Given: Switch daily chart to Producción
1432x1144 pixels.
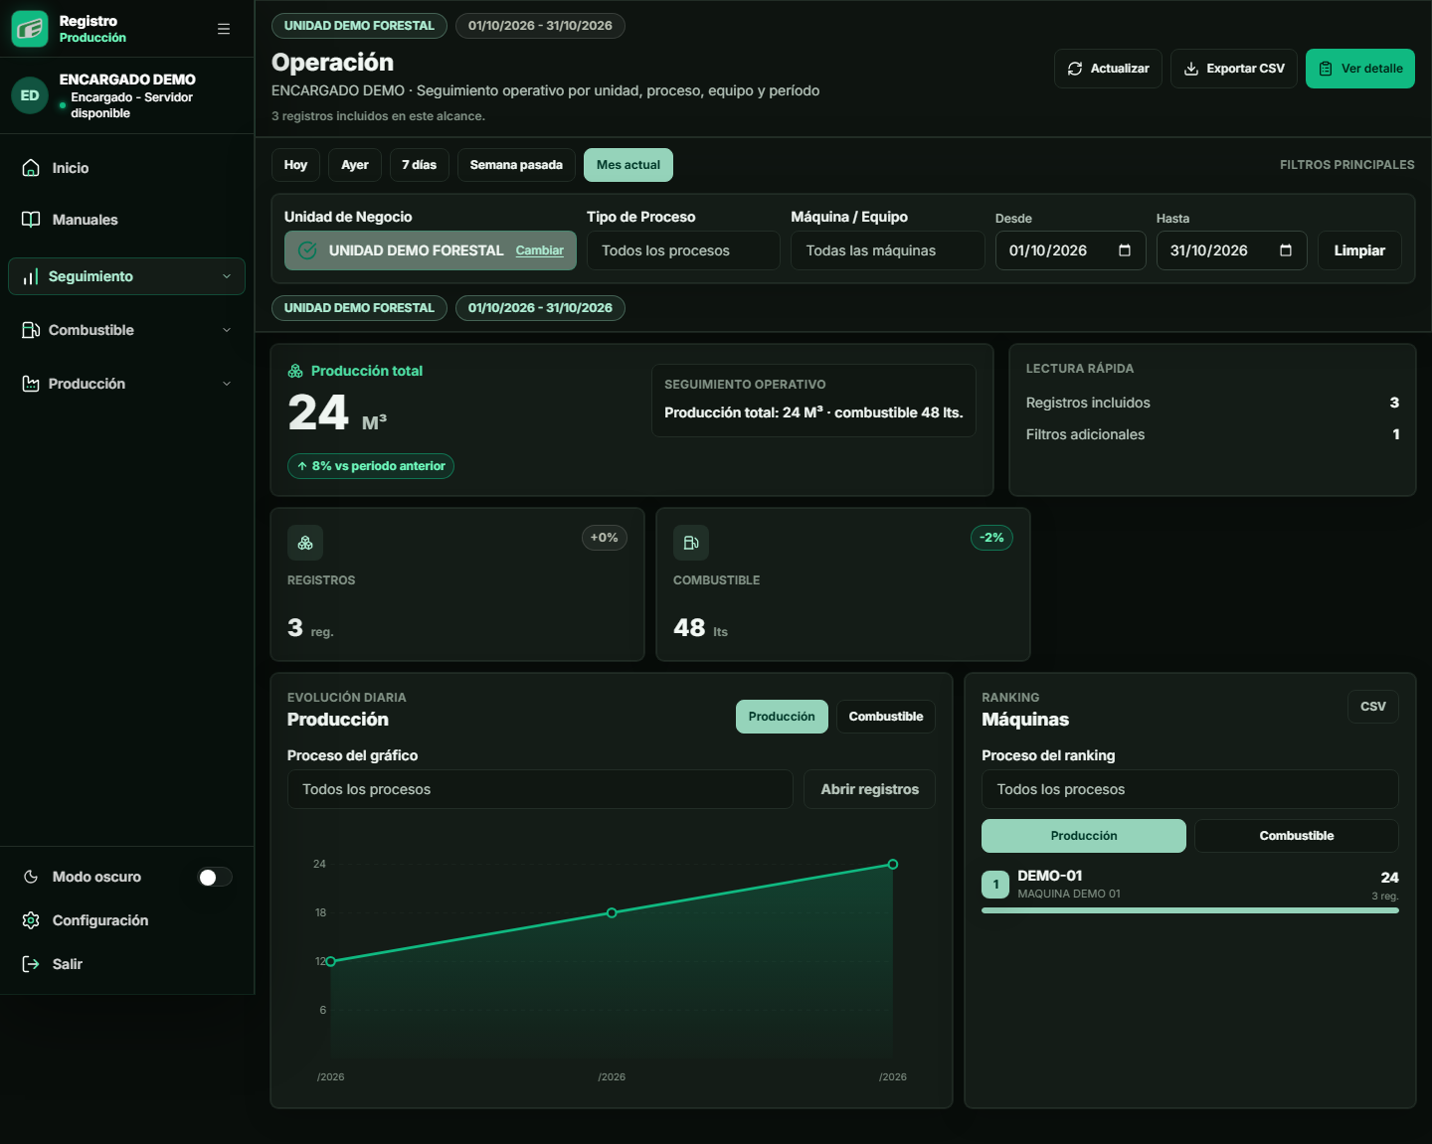Looking at the screenshot, I should click(x=782, y=717).
